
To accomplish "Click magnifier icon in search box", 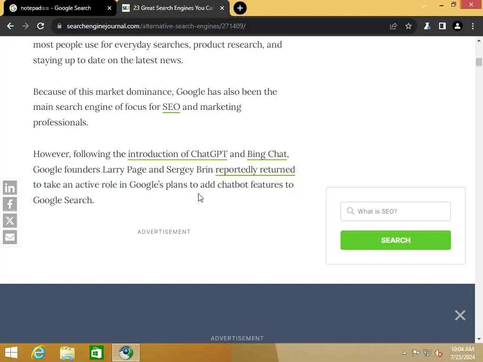I will point(350,211).
